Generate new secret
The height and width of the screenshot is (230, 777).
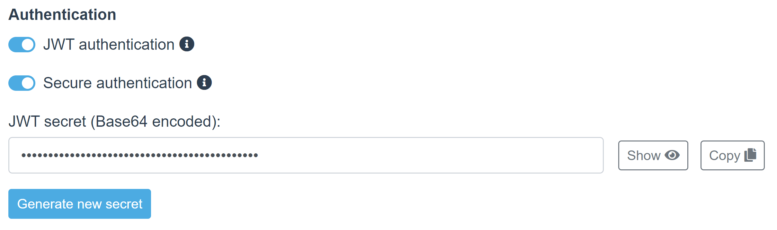(x=80, y=204)
